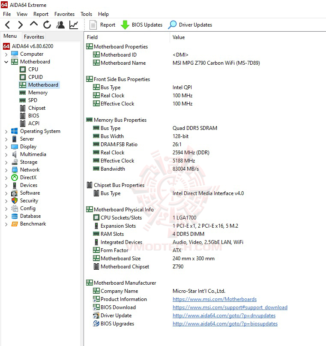Open the File menu
This screenshot has height=346, width=326.
pyautogui.click(x=7, y=14)
